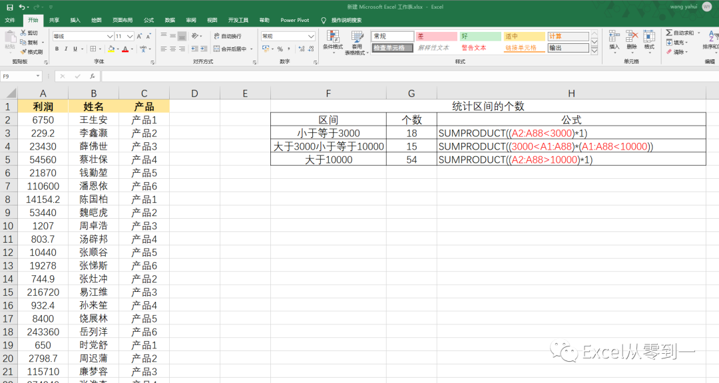Align text left in alignment group
This screenshot has height=383, width=719.
click(164, 49)
